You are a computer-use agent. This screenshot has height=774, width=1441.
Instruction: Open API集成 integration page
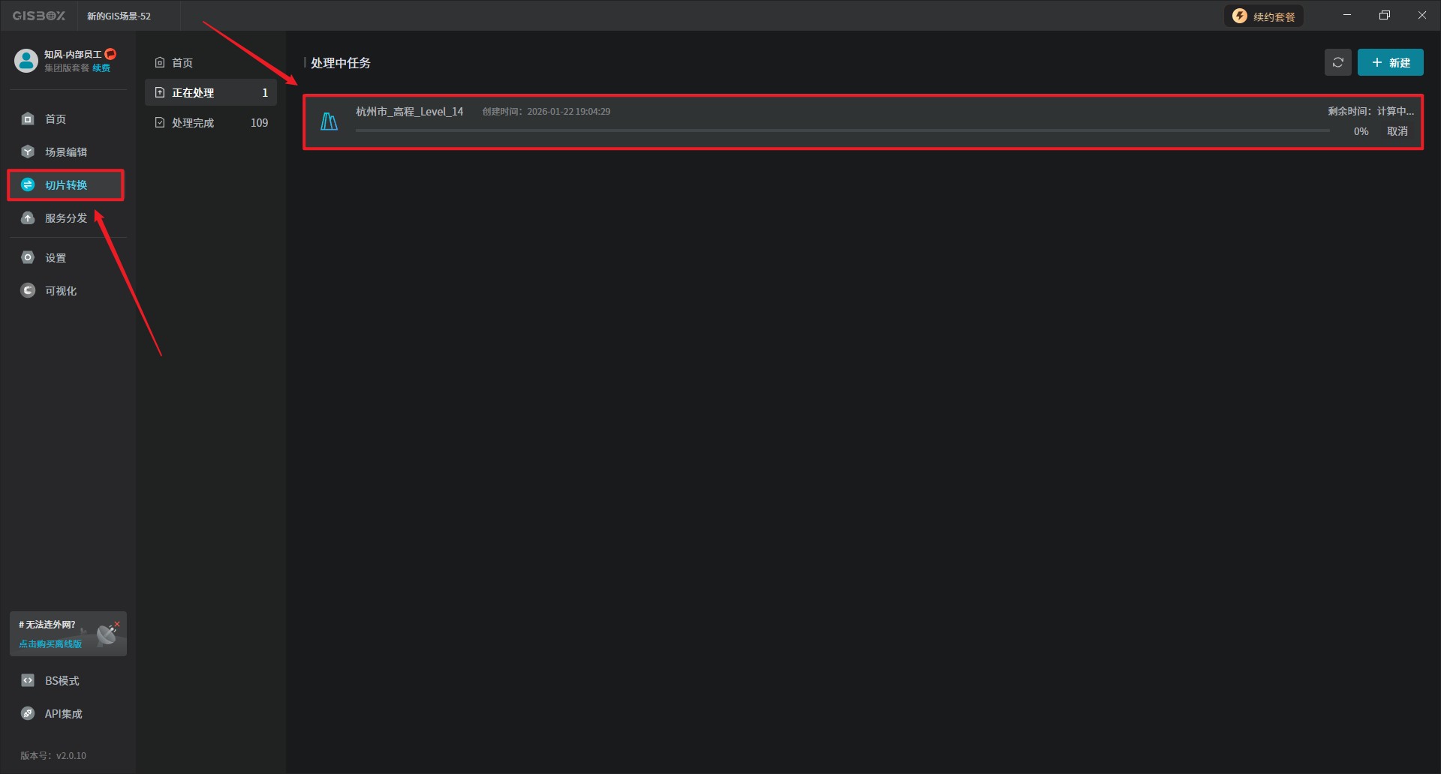tap(63, 714)
